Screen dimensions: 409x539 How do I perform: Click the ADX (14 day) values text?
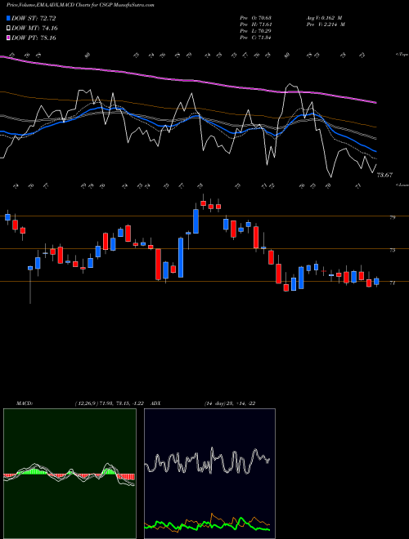coord(230,403)
